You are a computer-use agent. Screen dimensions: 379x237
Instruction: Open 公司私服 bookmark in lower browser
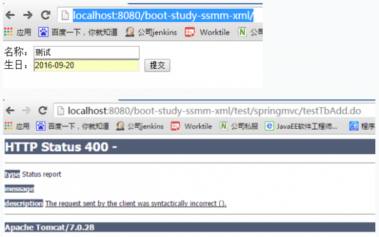[239, 126]
